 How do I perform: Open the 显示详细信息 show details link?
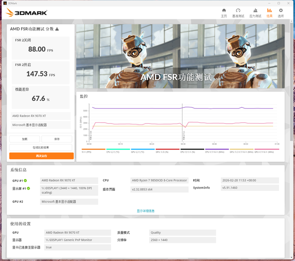tap(146, 211)
